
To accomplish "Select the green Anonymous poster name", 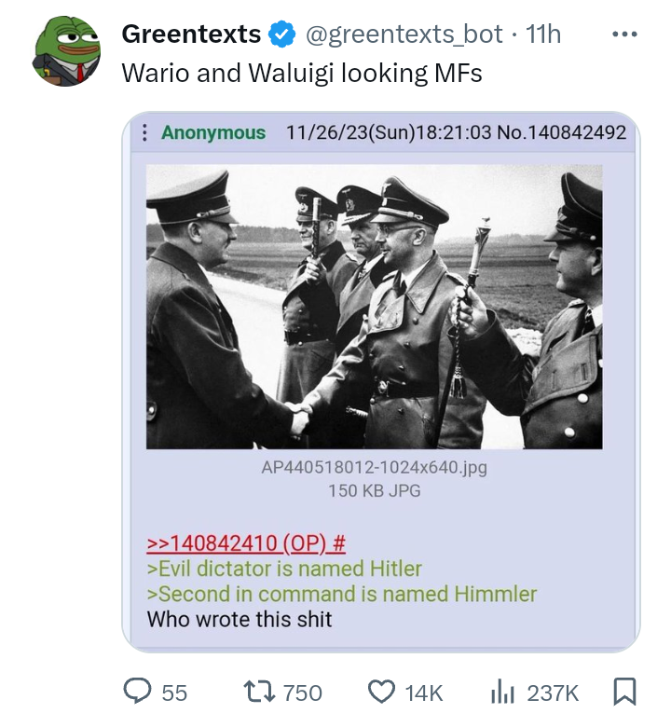I will (213, 132).
